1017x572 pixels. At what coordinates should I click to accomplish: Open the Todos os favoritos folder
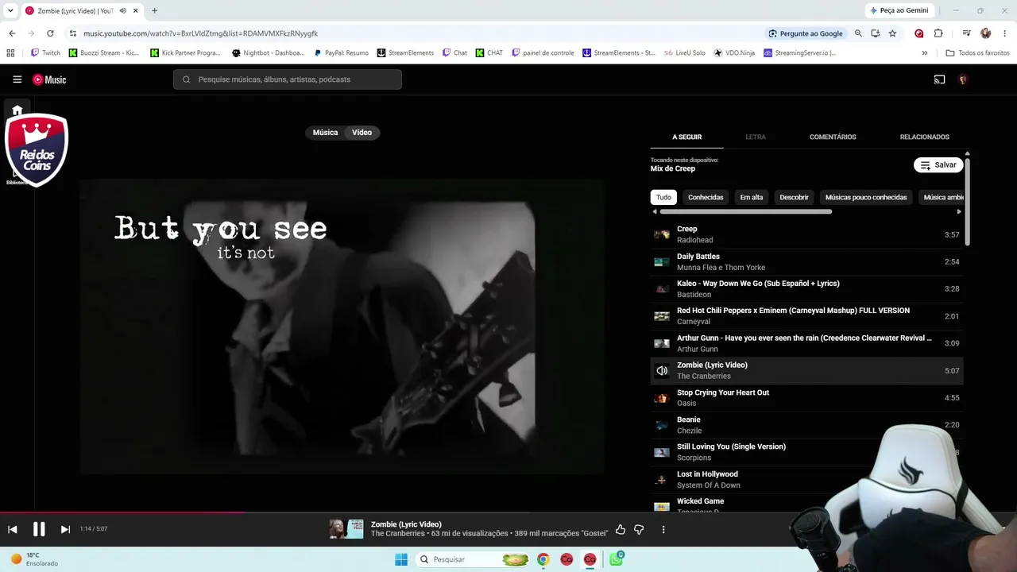tap(977, 53)
